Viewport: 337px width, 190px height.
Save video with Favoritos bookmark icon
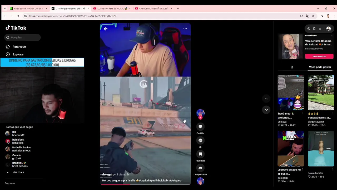[200, 154]
